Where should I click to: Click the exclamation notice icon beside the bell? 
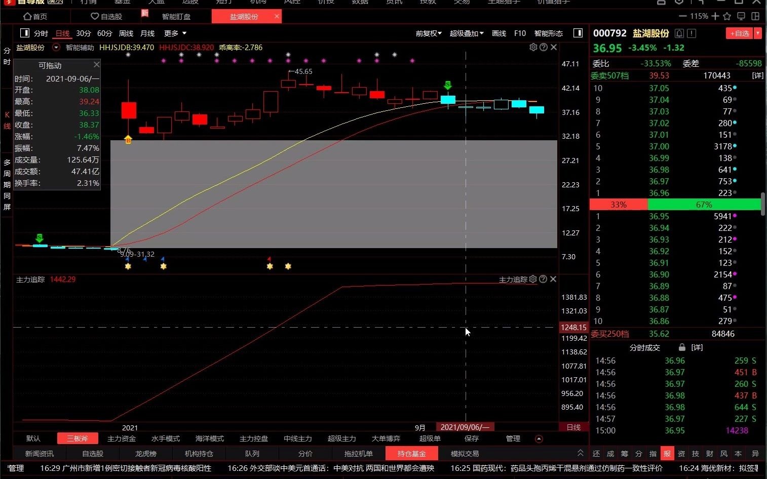coord(692,33)
